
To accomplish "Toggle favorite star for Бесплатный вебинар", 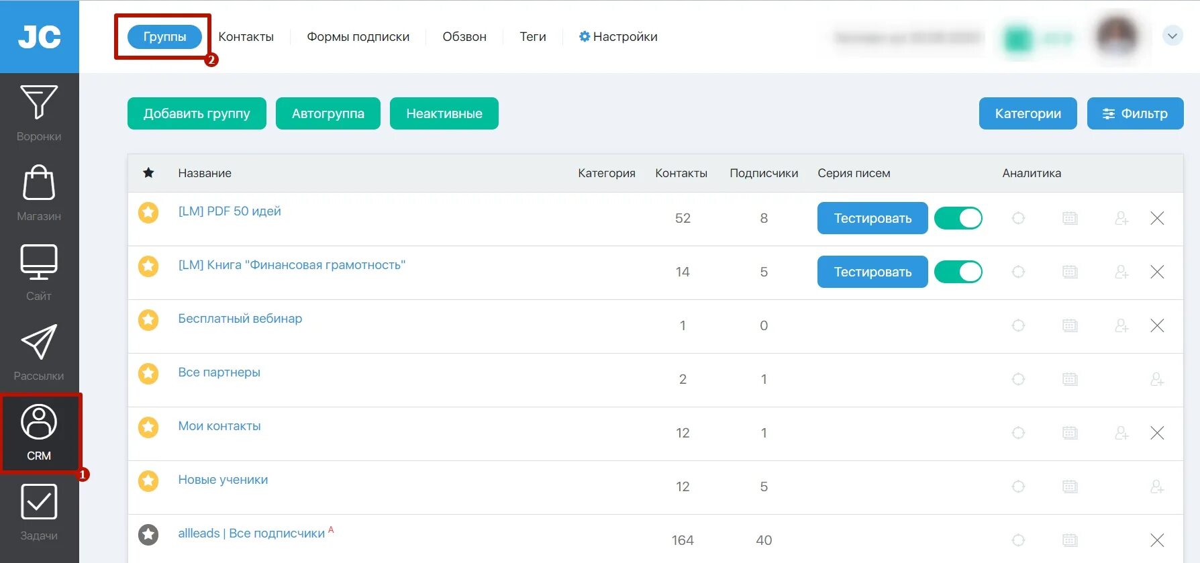I will coord(148,320).
